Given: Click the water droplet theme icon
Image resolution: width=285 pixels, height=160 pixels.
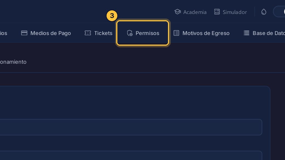Looking at the screenshot, I should click(x=264, y=12).
